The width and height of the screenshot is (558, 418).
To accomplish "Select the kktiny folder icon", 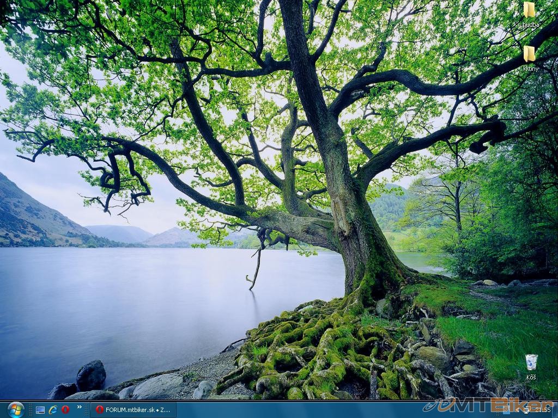I will click(x=529, y=53).
